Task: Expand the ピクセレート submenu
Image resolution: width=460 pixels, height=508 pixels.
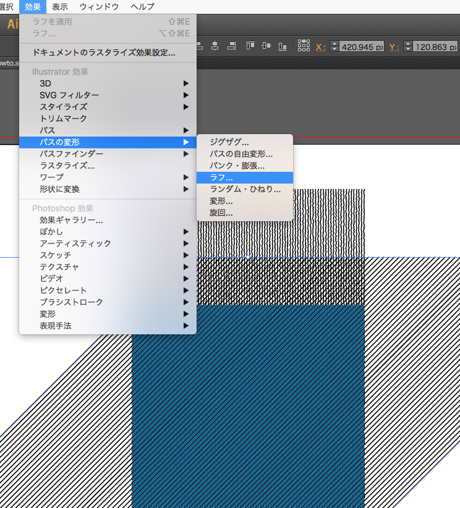Action: pos(108,290)
